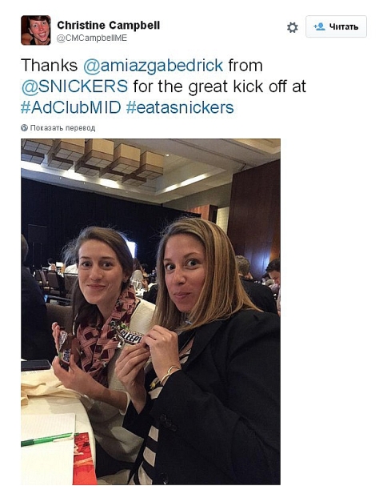Visit the @SNICKERS mention link
This screenshot has height=498, width=383.
[74, 86]
